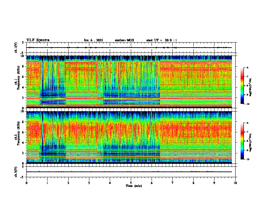The height and width of the screenshot is (205, 265).
Task: Click the ch.1 colorbar log(PSD) unit label
Action: (x=251, y=87)
